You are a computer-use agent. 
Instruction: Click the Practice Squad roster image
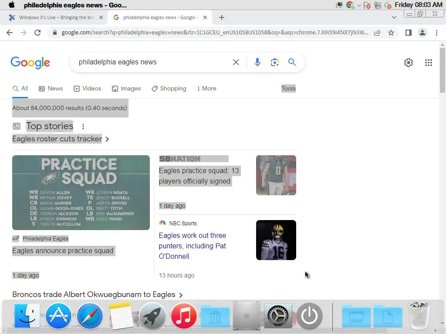pyautogui.click(x=81, y=193)
